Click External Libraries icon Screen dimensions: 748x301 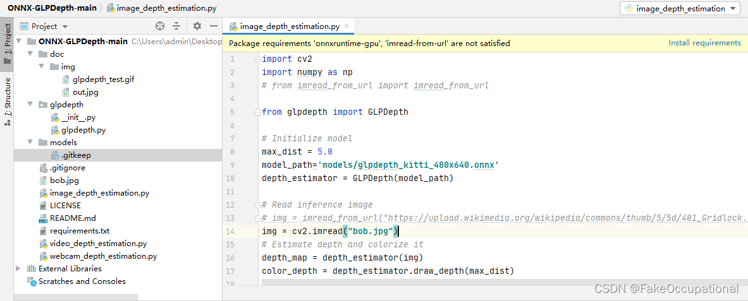(32, 269)
